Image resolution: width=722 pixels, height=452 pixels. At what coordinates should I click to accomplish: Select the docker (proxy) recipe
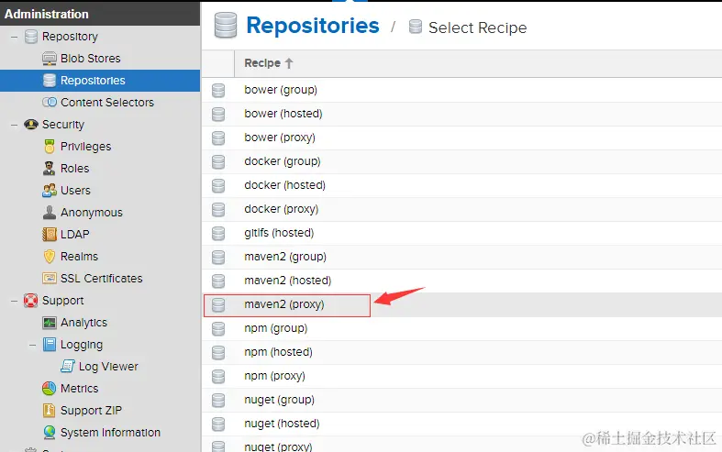[x=461, y=209]
